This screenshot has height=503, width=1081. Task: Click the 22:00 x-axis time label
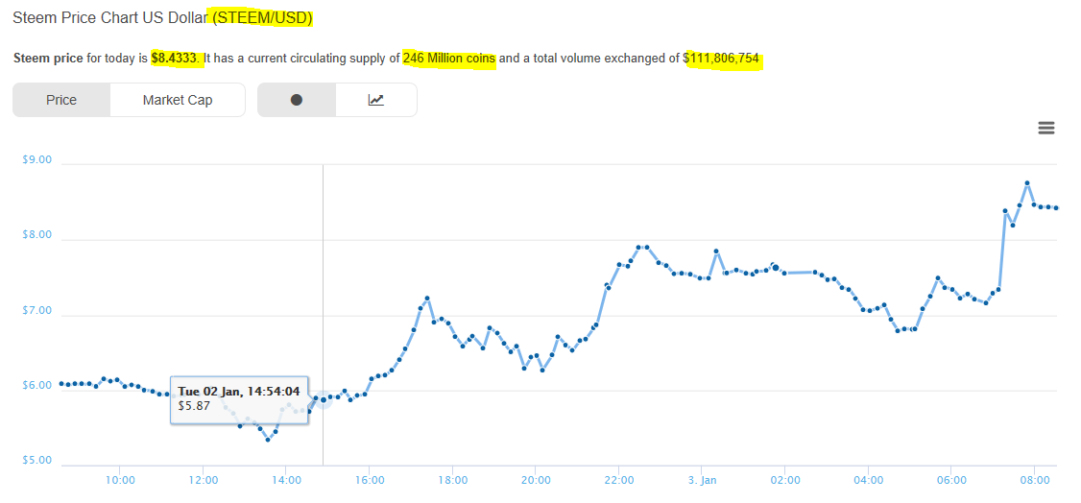pos(619,480)
